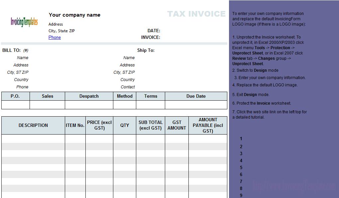Click the TAX INVOICE title
The image size is (339, 198).
click(196, 14)
